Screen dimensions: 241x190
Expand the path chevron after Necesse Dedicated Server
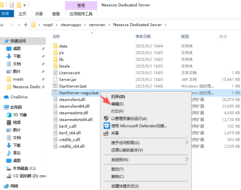pyautogui.click(x=166, y=25)
